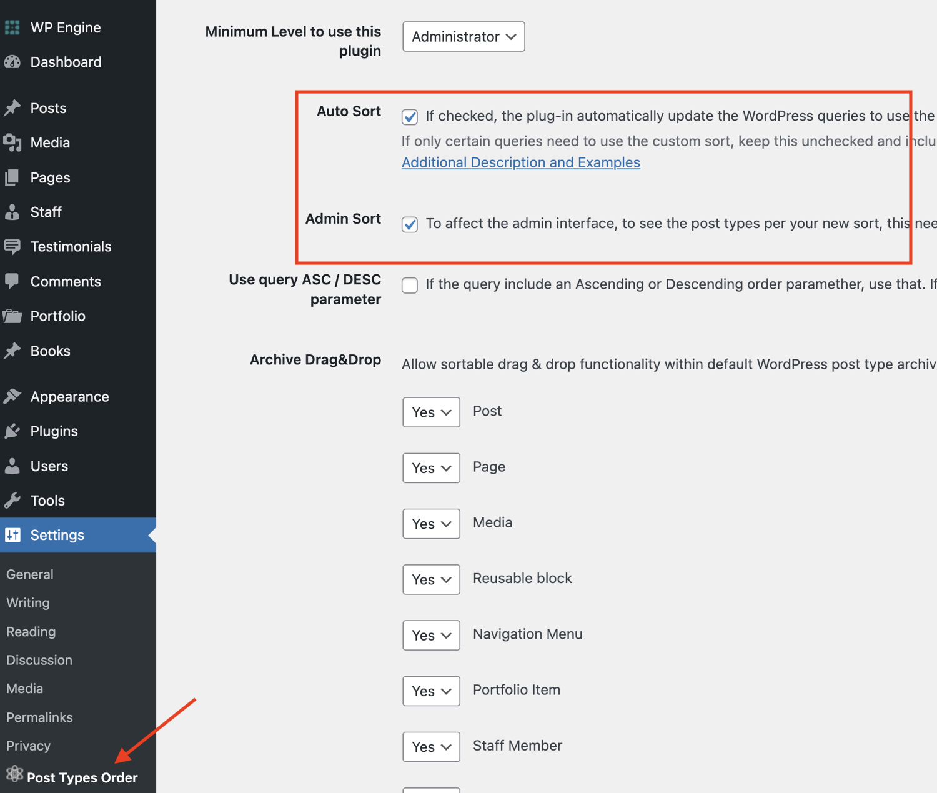Open Writing settings submenu
The width and height of the screenshot is (937, 793).
(28, 603)
